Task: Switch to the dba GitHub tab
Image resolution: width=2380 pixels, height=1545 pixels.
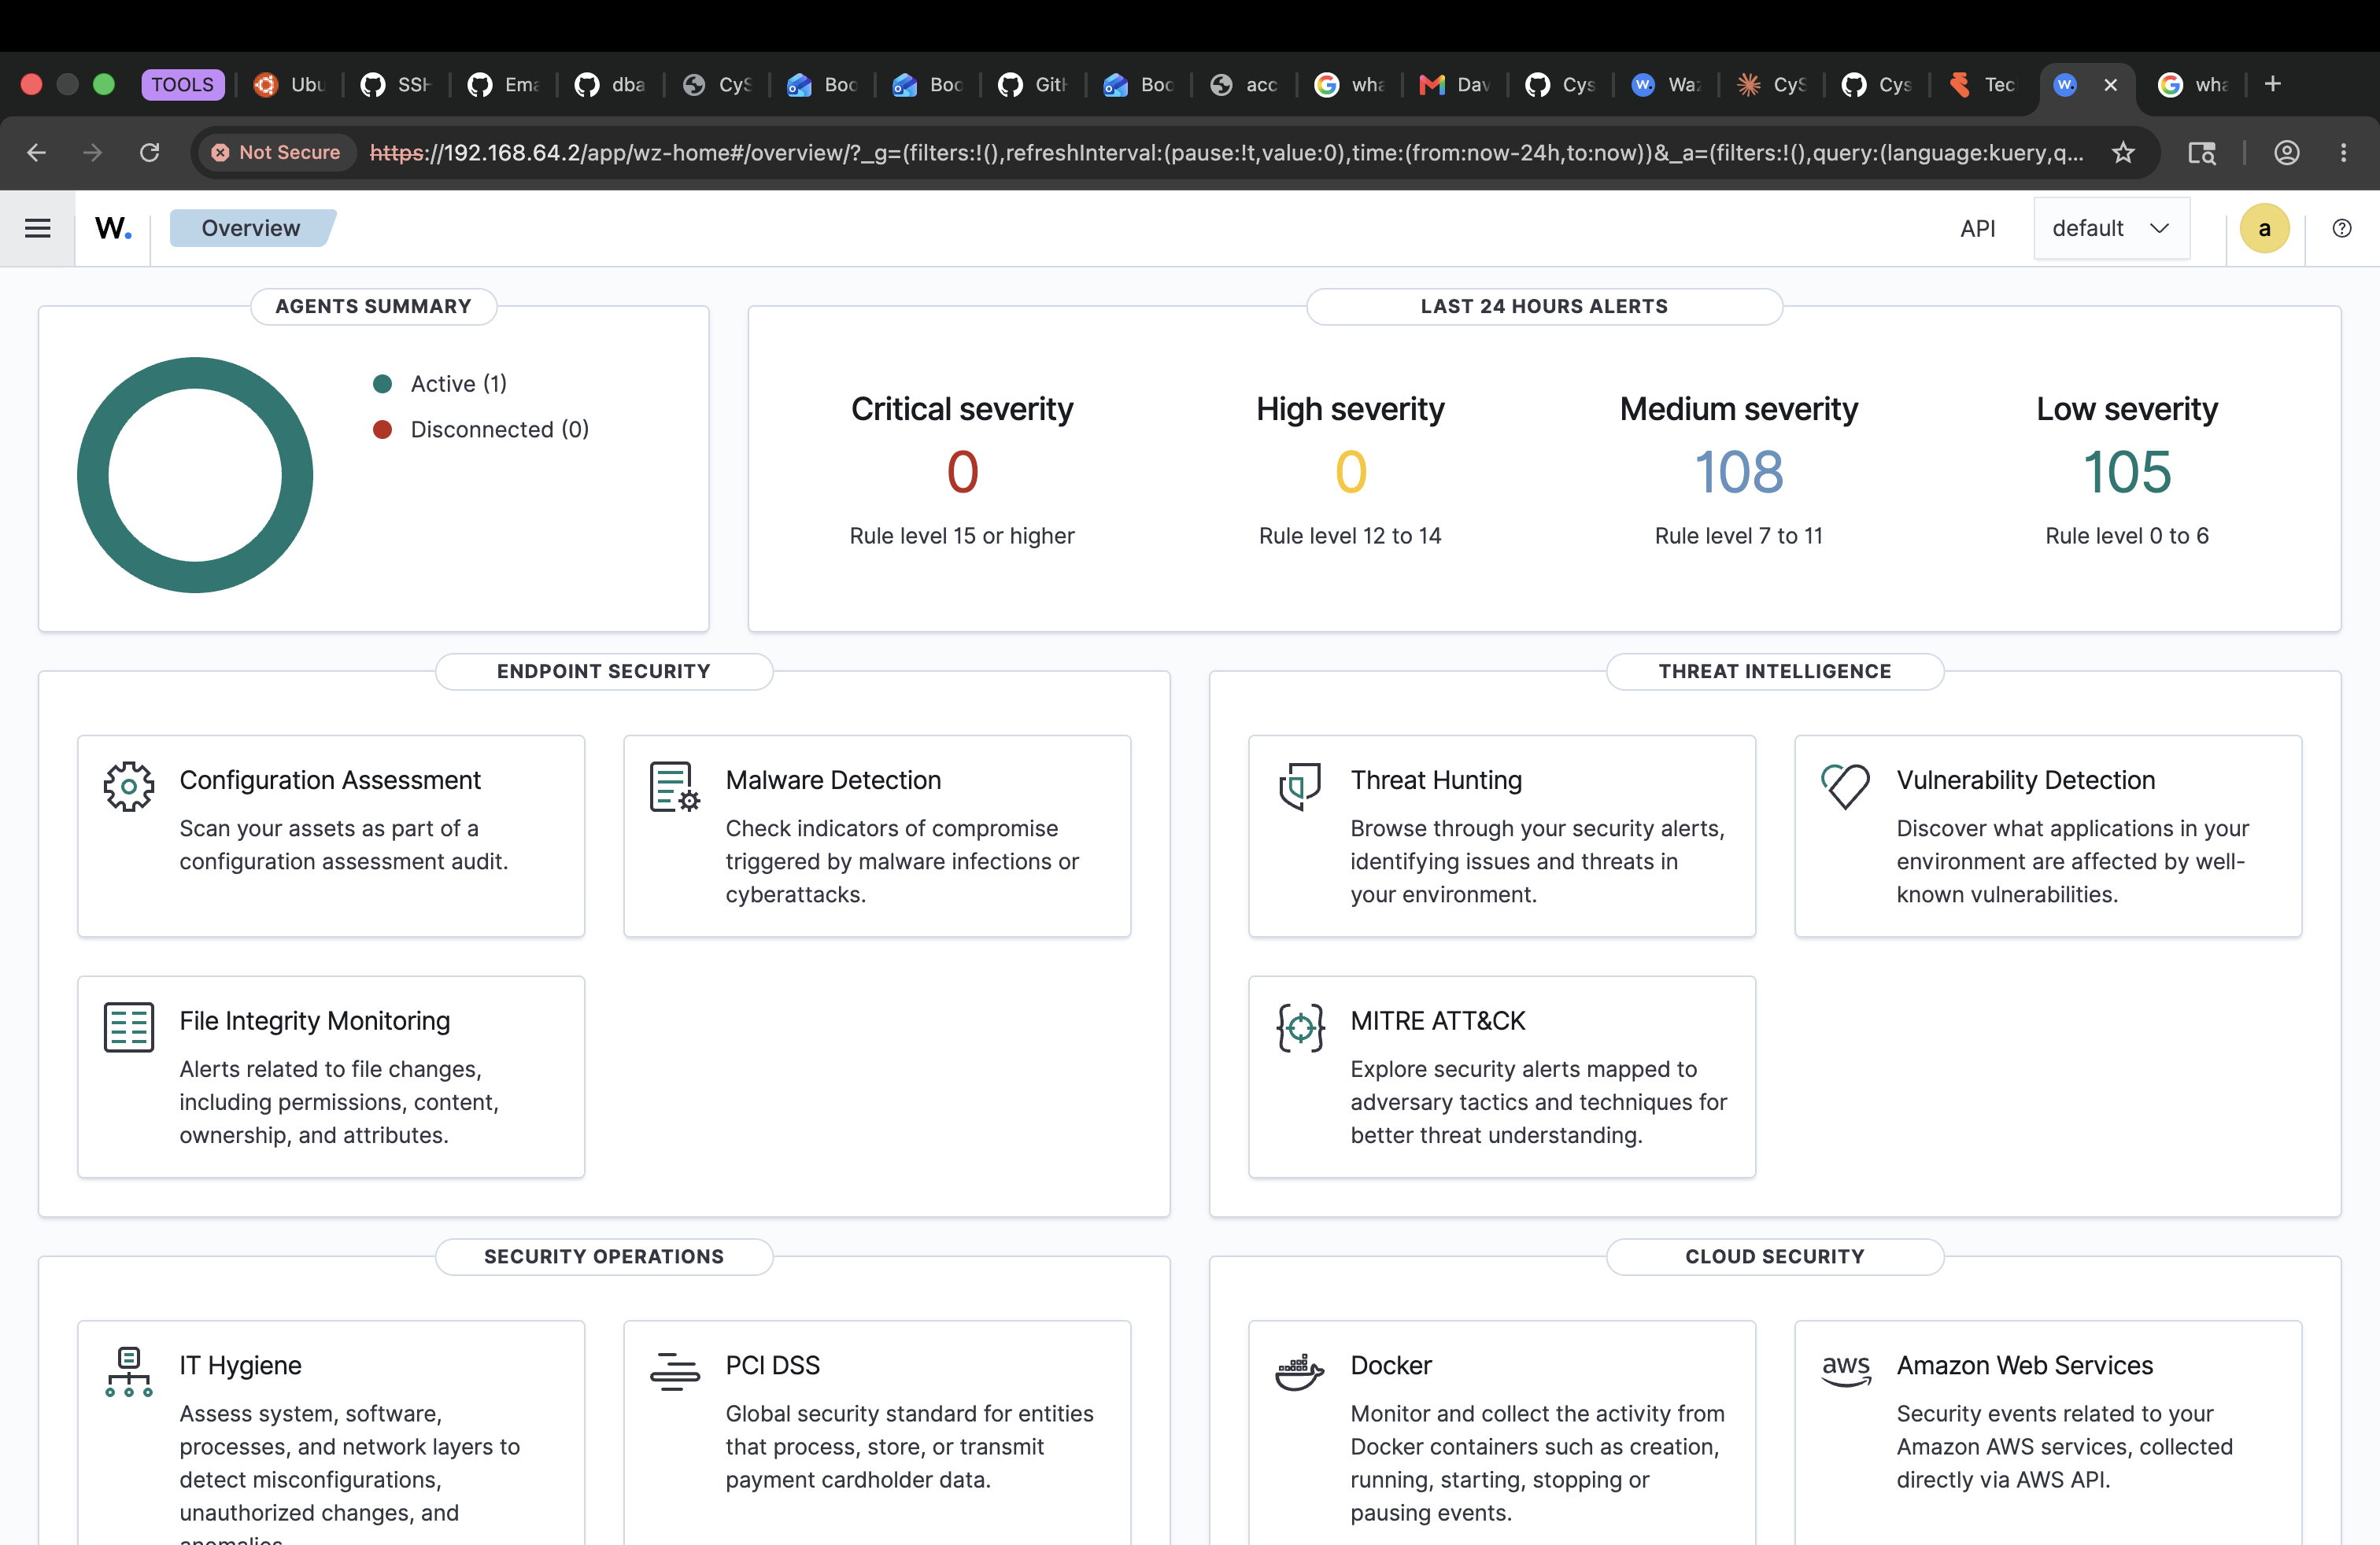Action: click(x=610, y=84)
